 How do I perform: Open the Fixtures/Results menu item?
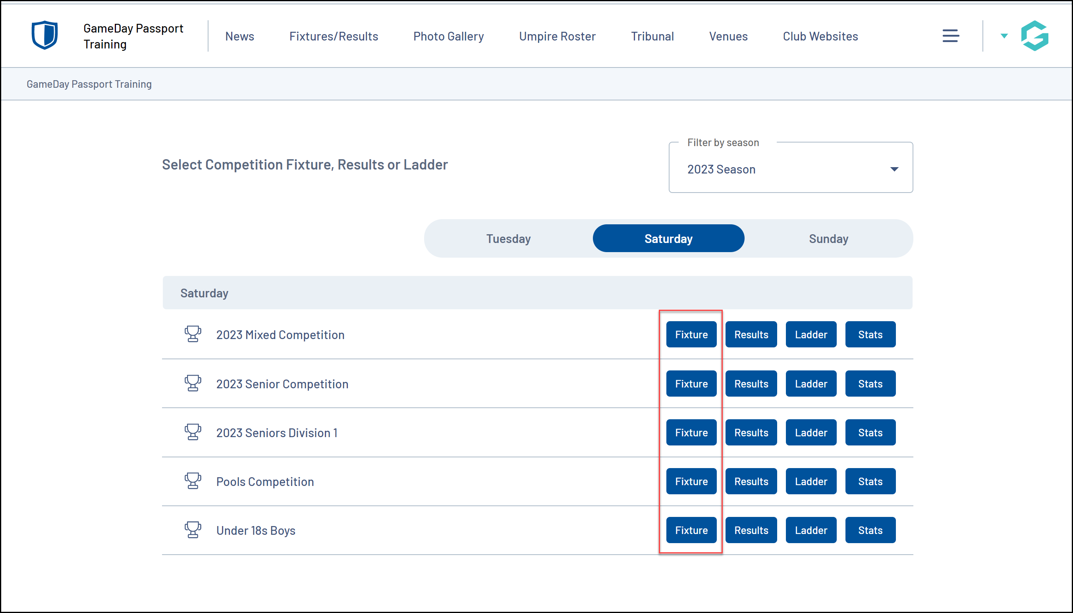334,36
